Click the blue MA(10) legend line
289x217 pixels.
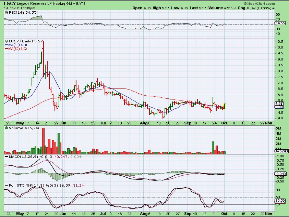tap(5, 45)
